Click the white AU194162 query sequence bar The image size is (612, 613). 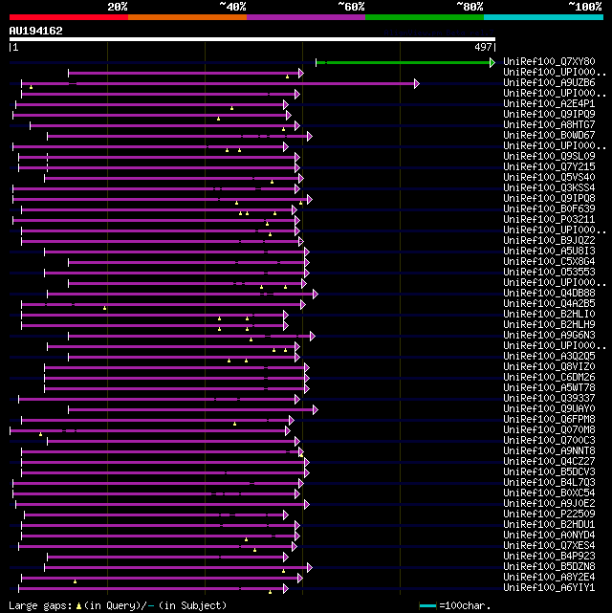252,39
